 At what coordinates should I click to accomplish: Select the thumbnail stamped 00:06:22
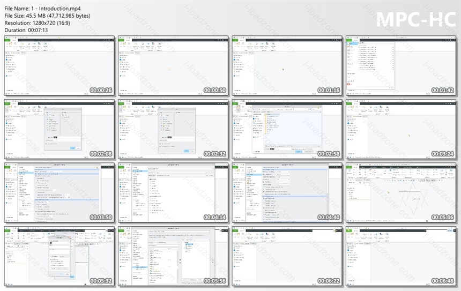(x=287, y=256)
